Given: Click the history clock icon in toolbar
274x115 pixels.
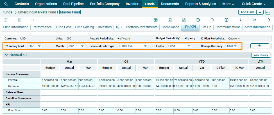Looking at the screenshot, I should pyautogui.click(x=198, y=20).
